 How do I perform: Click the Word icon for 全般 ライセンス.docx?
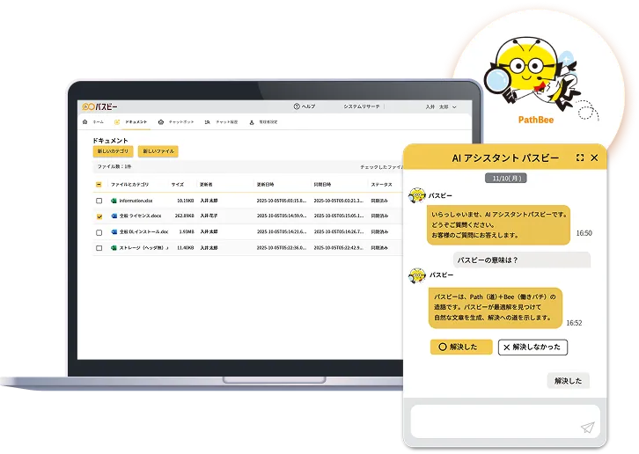click(114, 216)
